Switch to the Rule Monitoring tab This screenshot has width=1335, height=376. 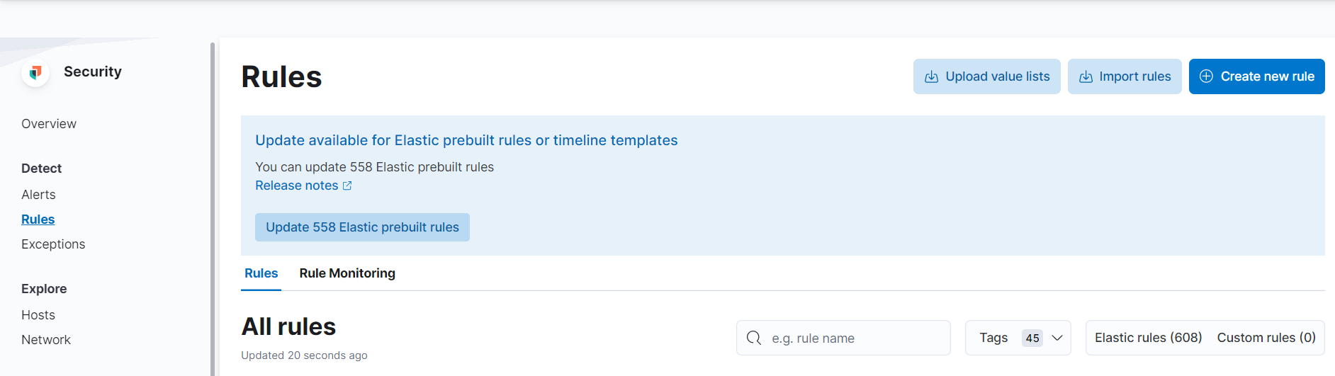coord(347,273)
